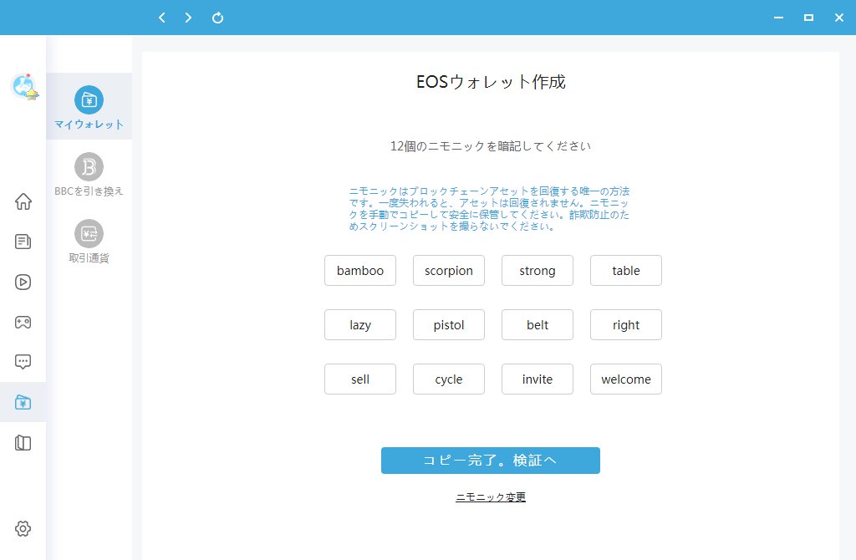This screenshot has height=560, width=856.
Task: Click the user avatar profile icon
Action: pos(24,86)
